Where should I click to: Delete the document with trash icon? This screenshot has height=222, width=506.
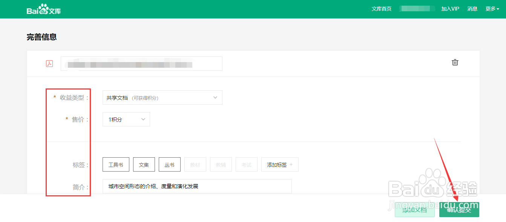455,62
